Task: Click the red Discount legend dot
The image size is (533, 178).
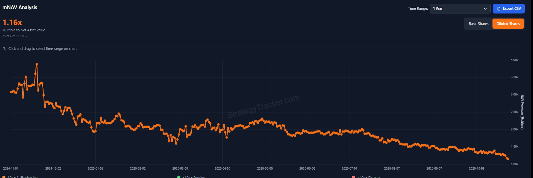Action: point(353,177)
